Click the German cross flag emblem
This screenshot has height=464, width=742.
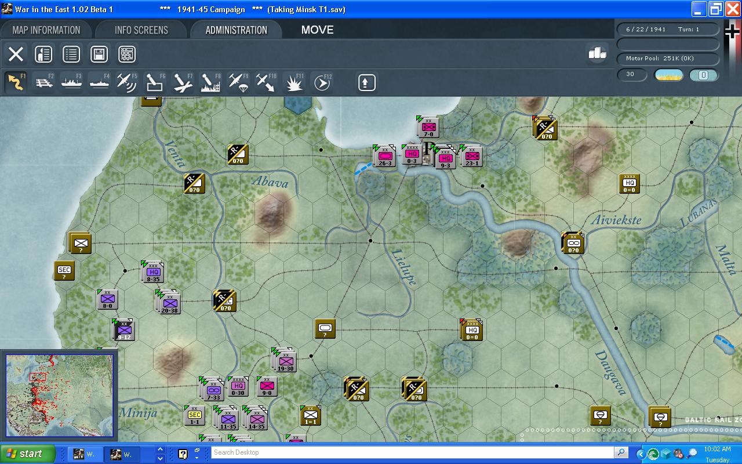(733, 30)
